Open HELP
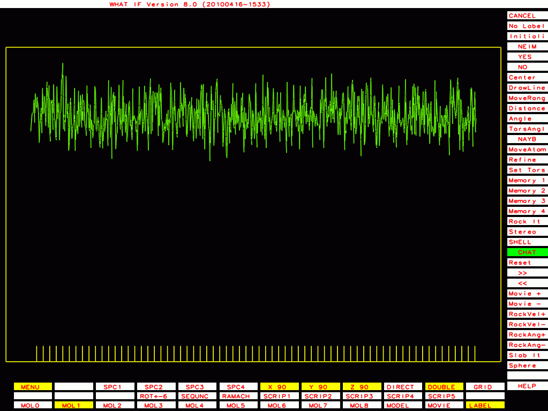548x411 pixels. (527, 386)
